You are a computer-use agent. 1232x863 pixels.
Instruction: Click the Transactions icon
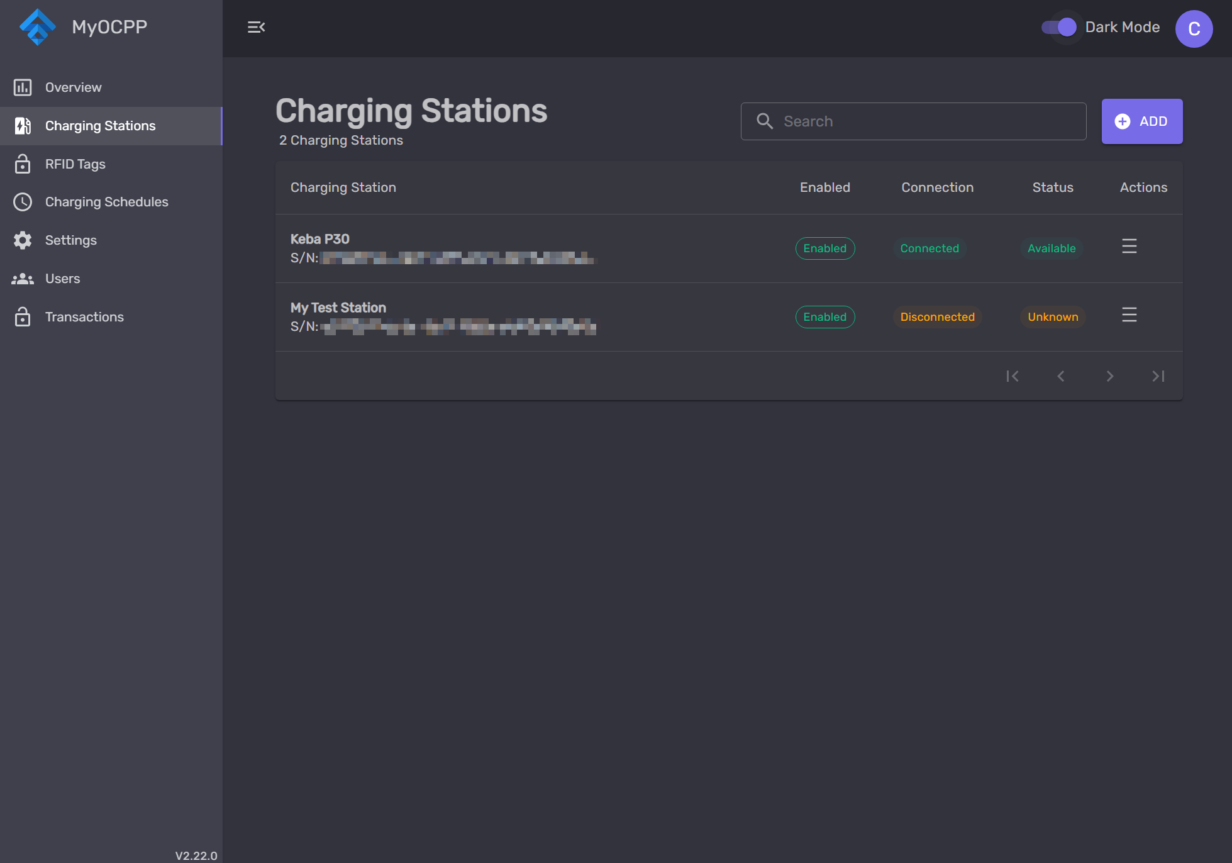coord(23,316)
